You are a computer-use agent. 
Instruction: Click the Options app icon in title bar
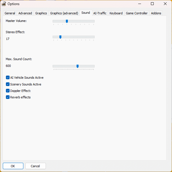(x=4, y=4)
